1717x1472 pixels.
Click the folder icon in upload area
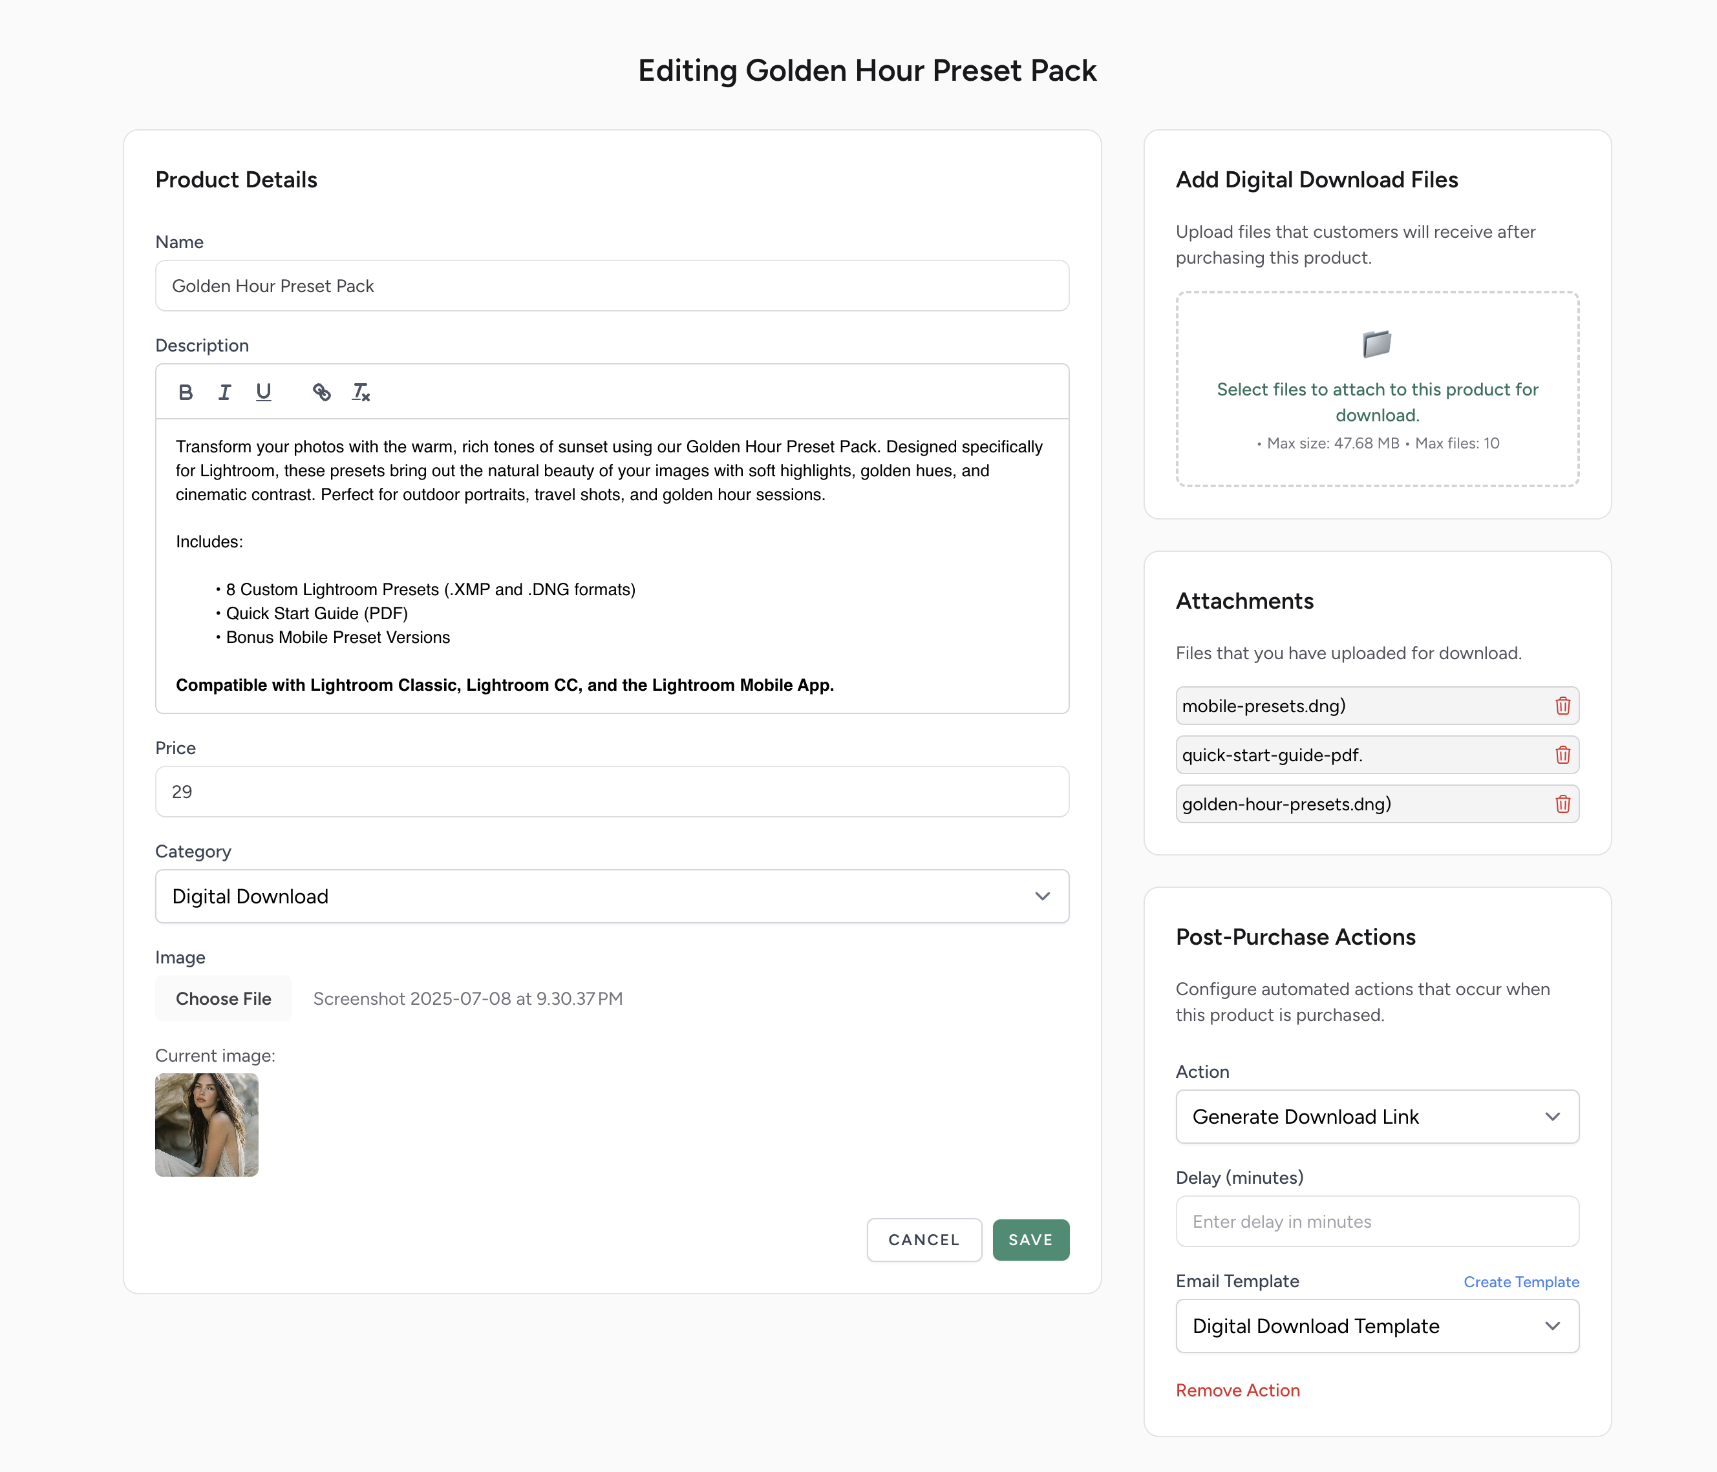click(x=1376, y=344)
